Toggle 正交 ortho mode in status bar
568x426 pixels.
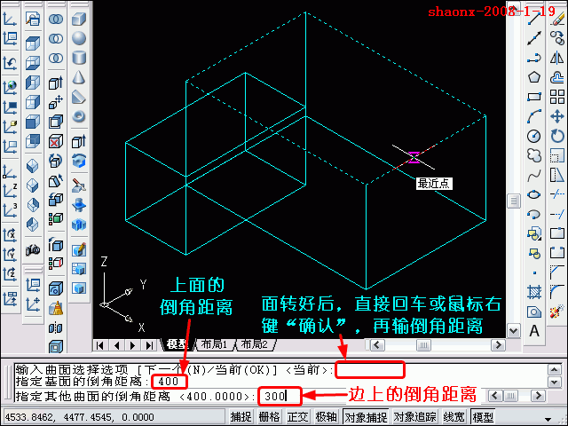click(297, 417)
